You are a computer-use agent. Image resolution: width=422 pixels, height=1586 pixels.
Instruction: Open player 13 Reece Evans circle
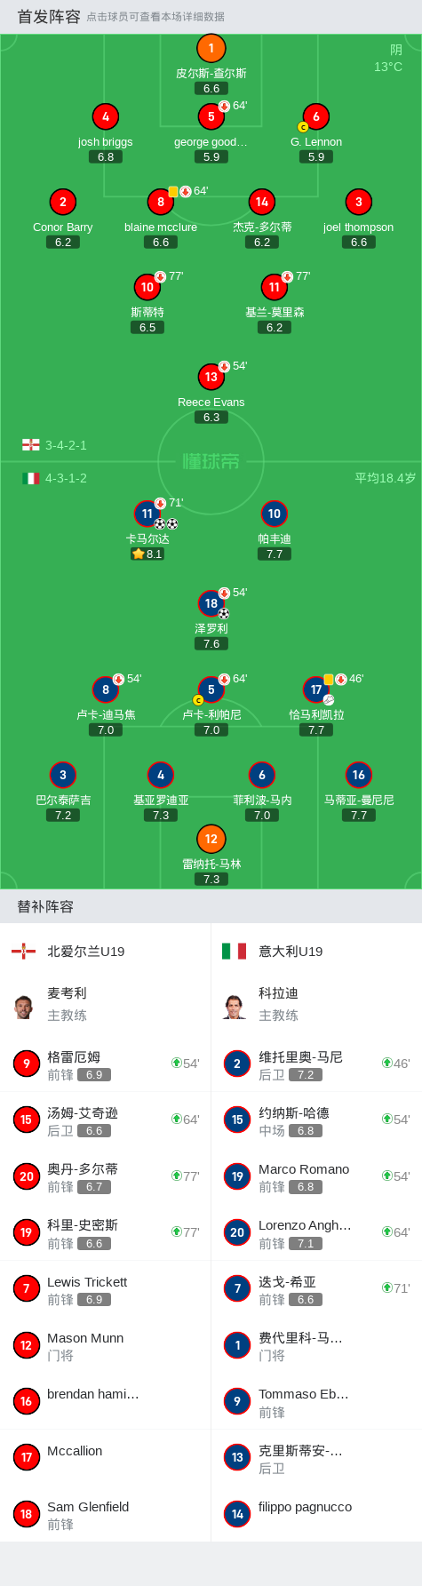click(x=211, y=377)
